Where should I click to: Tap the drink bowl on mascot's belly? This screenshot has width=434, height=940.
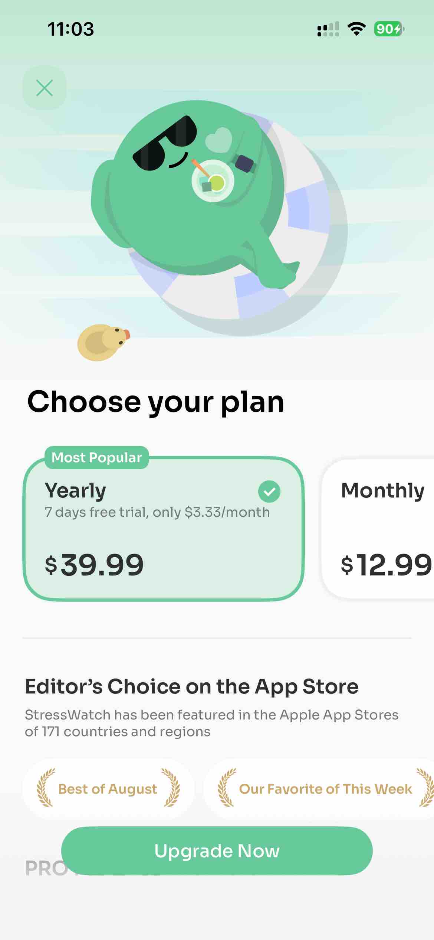[x=213, y=181]
